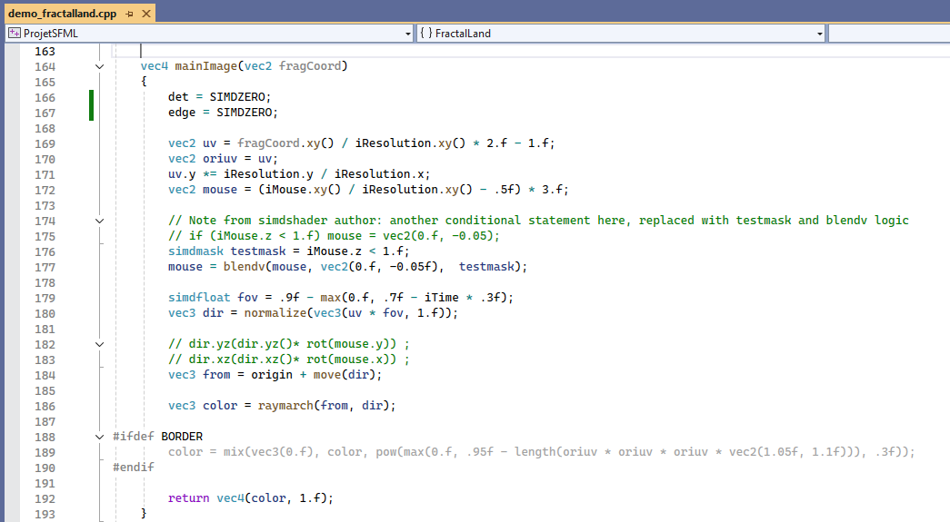Click the 'testmask' variable declaration on line 176
Image resolution: width=950 pixels, height=522 pixels.
pyautogui.click(x=258, y=251)
